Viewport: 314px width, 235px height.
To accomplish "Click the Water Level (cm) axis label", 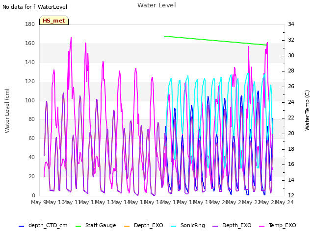I will click(7, 111).
